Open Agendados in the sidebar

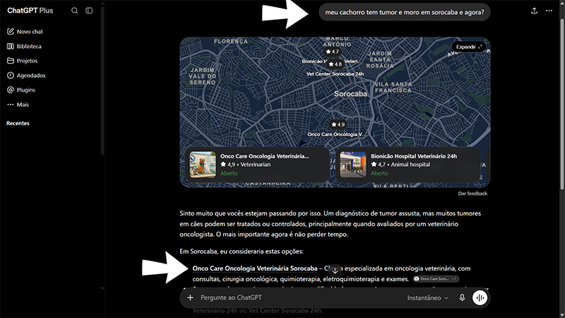(26, 76)
